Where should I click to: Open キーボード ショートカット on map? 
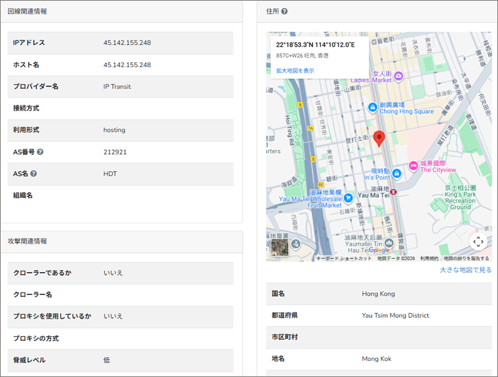(x=344, y=258)
